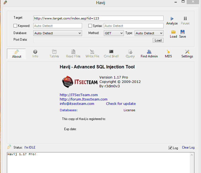Open the Cmd Shell tab
The image size is (201, 173).
tap(111, 54)
